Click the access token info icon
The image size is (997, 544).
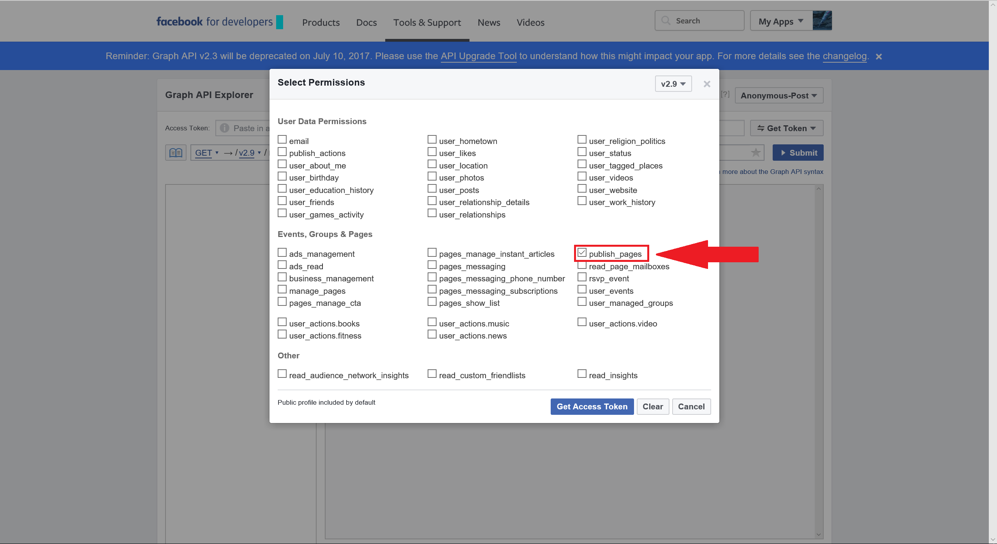pyautogui.click(x=224, y=128)
